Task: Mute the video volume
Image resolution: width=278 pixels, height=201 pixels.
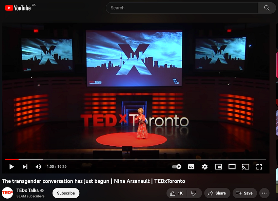Action: click(38, 167)
